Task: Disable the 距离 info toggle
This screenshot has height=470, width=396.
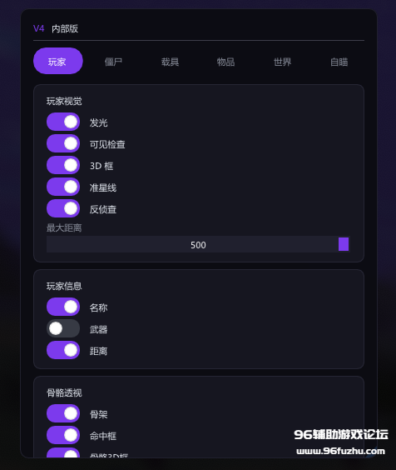Action: click(x=63, y=350)
